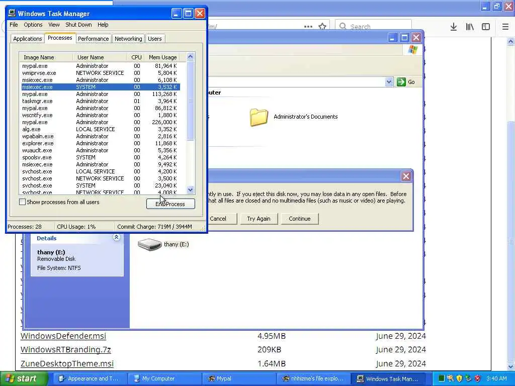
Task: Close the eject disk warning dialog
Action: click(x=406, y=176)
